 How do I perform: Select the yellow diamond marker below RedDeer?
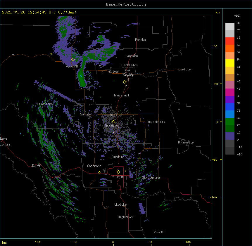point(125,82)
